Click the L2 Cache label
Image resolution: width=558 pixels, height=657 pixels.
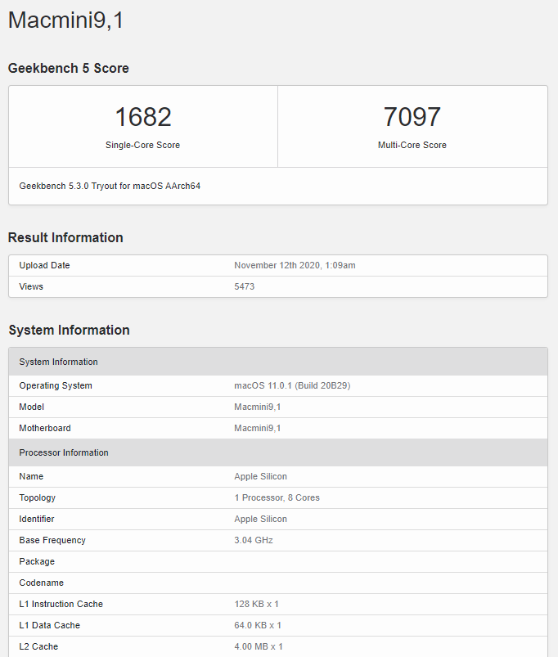pos(38,647)
